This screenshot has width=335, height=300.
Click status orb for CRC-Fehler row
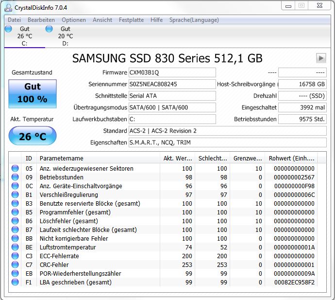click(15, 265)
